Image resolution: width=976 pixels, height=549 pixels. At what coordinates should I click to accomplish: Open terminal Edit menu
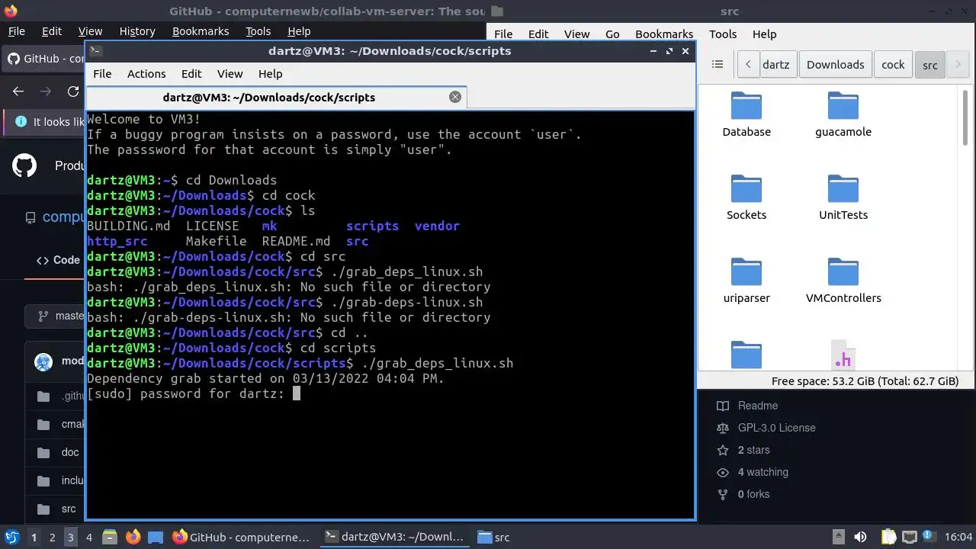191,74
